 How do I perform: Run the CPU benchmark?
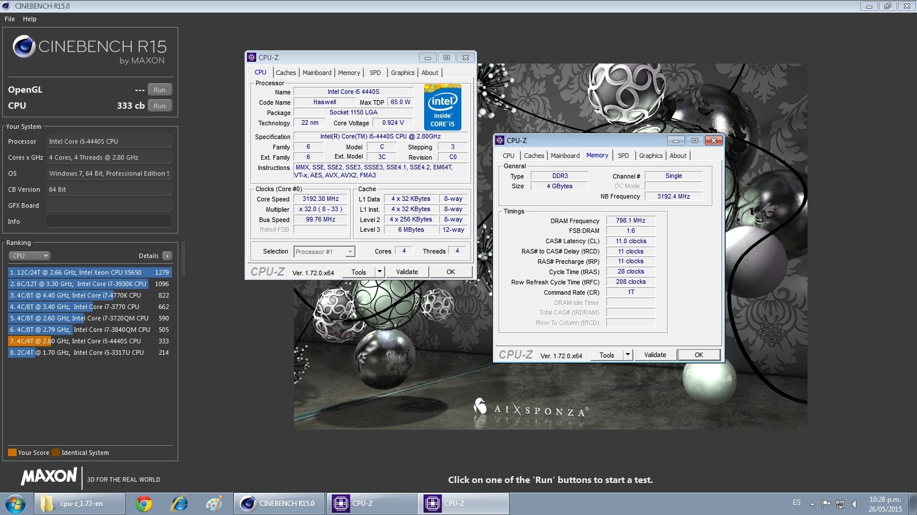(160, 106)
